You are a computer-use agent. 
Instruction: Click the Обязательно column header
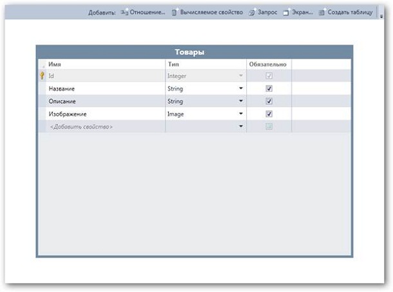coord(269,64)
